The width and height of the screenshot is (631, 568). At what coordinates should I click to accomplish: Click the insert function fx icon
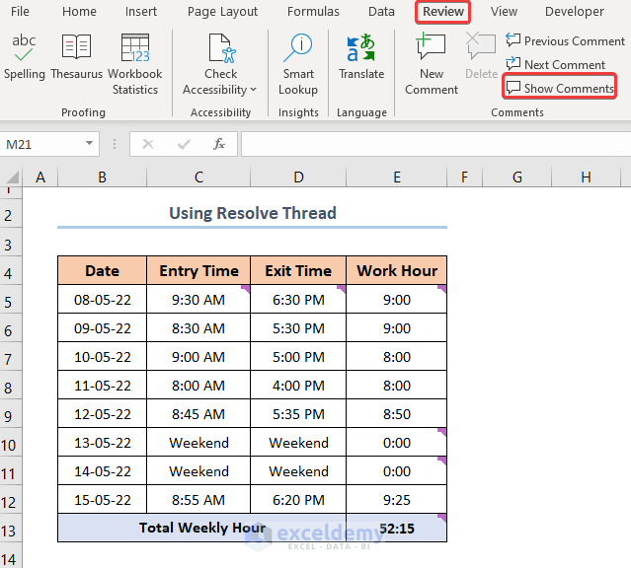(219, 144)
